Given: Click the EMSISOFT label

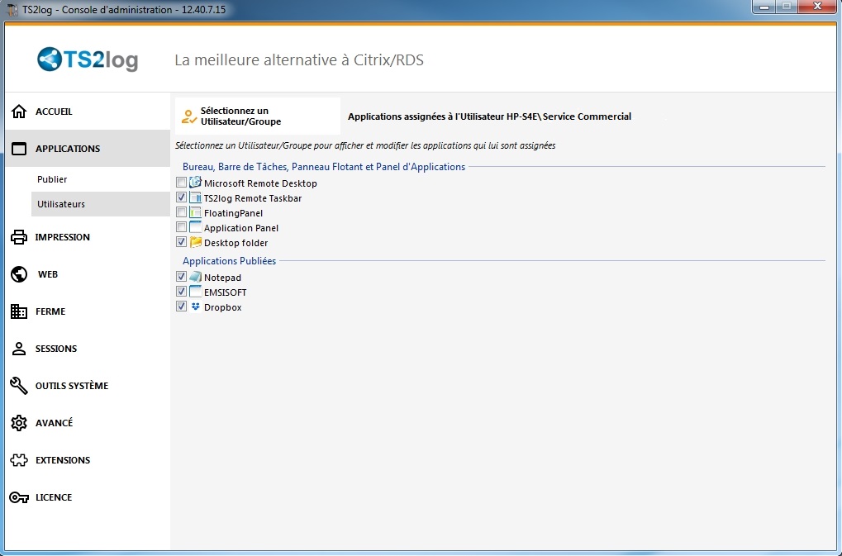Looking at the screenshot, I should [x=225, y=292].
